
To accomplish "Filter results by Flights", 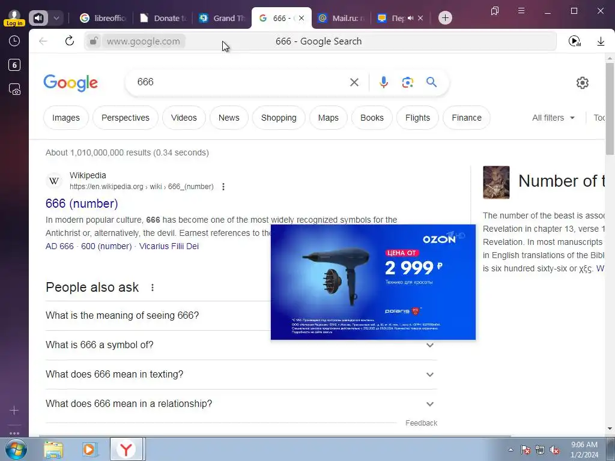I will [418, 118].
